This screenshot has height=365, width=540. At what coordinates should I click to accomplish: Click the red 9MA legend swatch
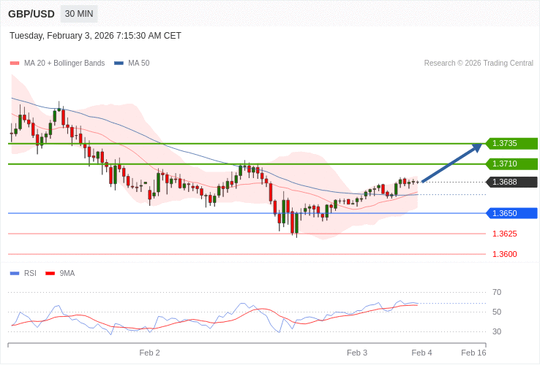[50, 274]
